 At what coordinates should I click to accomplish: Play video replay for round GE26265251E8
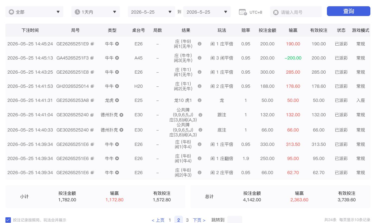[x=117, y=72]
